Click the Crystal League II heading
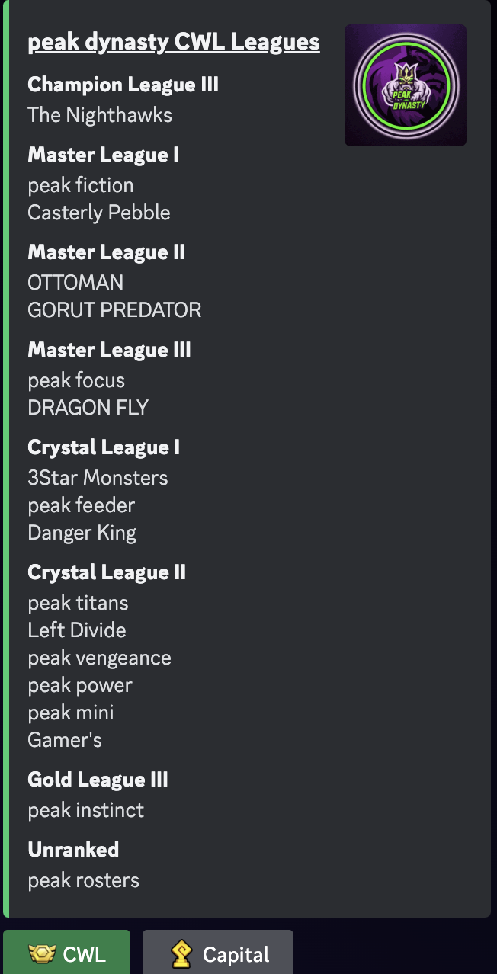The image size is (497, 974). click(x=107, y=572)
